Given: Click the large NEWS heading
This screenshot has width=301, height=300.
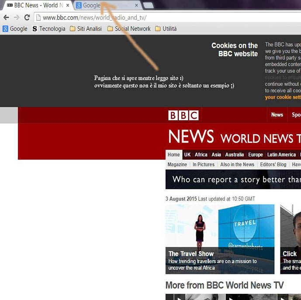Looking at the screenshot, I should (191, 136).
